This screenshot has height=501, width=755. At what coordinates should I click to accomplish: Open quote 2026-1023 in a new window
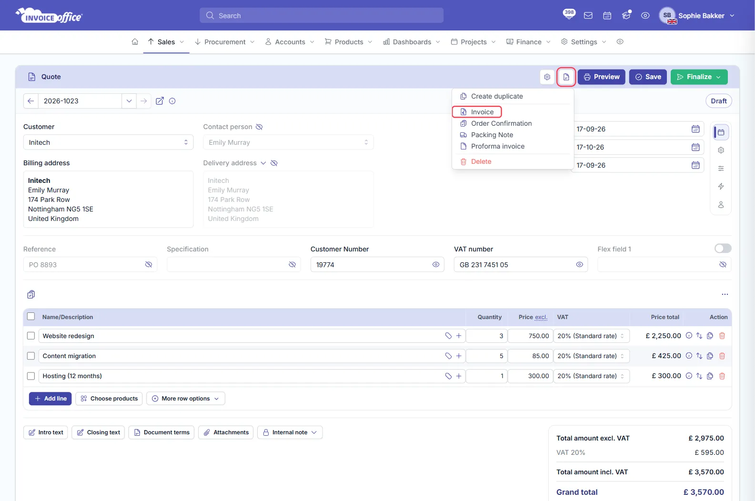160,101
